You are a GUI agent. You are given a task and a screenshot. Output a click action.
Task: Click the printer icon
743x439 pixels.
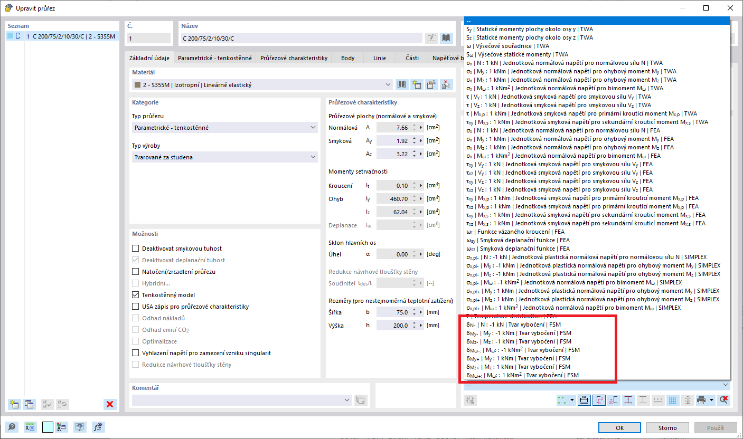701,400
